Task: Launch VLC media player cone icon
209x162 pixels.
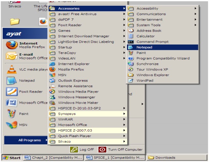Action: 12,69
